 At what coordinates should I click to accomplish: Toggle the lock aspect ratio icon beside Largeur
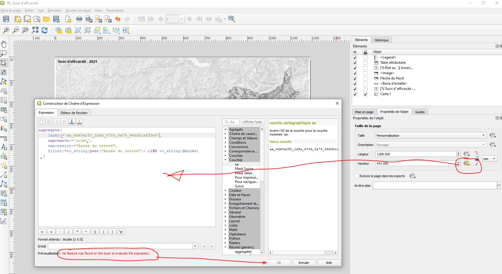[x=477, y=158]
